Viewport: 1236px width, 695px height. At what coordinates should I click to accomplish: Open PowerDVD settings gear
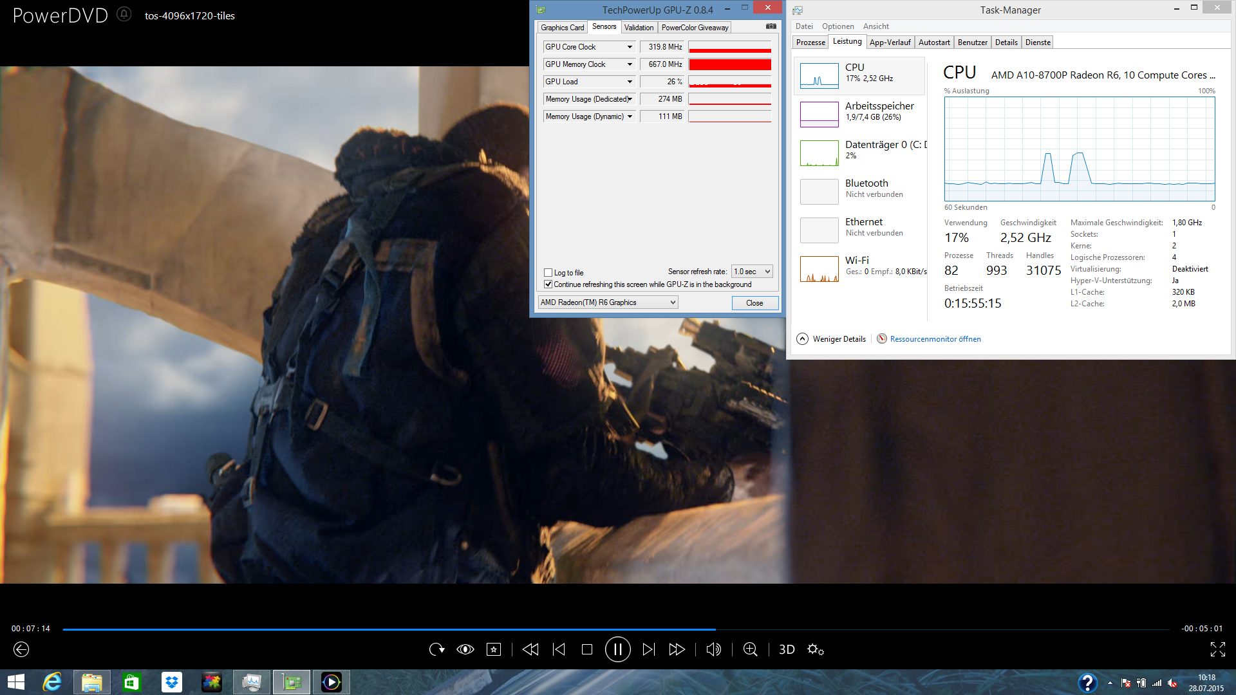tap(816, 649)
